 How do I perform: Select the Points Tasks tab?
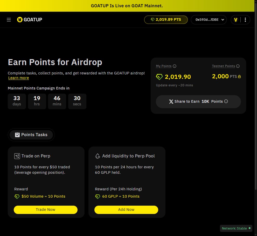(31, 135)
